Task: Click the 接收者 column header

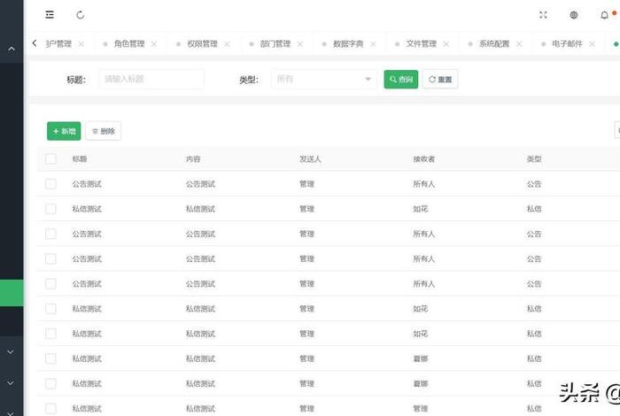Action: (424, 158)
